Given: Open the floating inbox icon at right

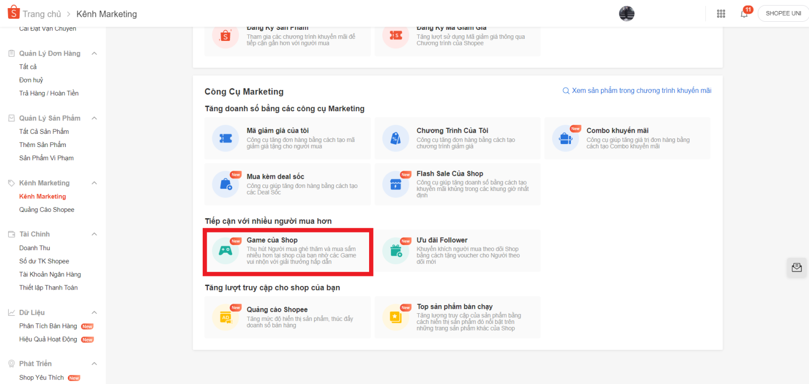Looking at the screenshot, I should click(x=797, y=267).
